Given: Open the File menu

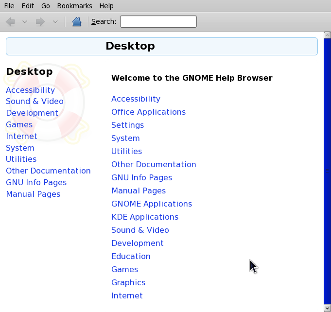Looking at the screenshot, I should pyautogui.click(x=9, y=6).
